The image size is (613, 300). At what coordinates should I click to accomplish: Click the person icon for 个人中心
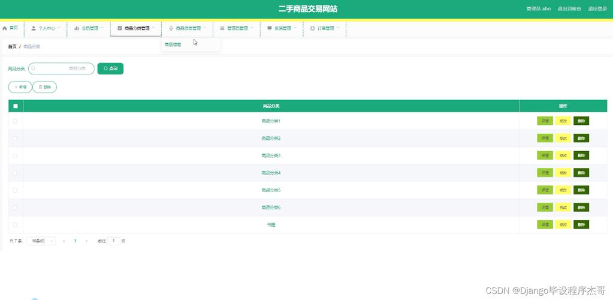(34, 28)
